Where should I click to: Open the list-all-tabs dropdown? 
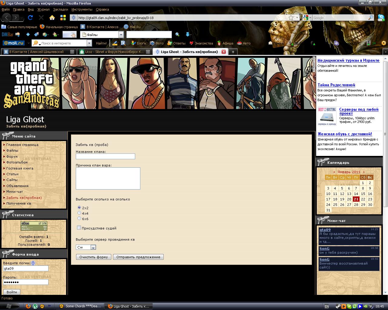(x=385, y=52)
